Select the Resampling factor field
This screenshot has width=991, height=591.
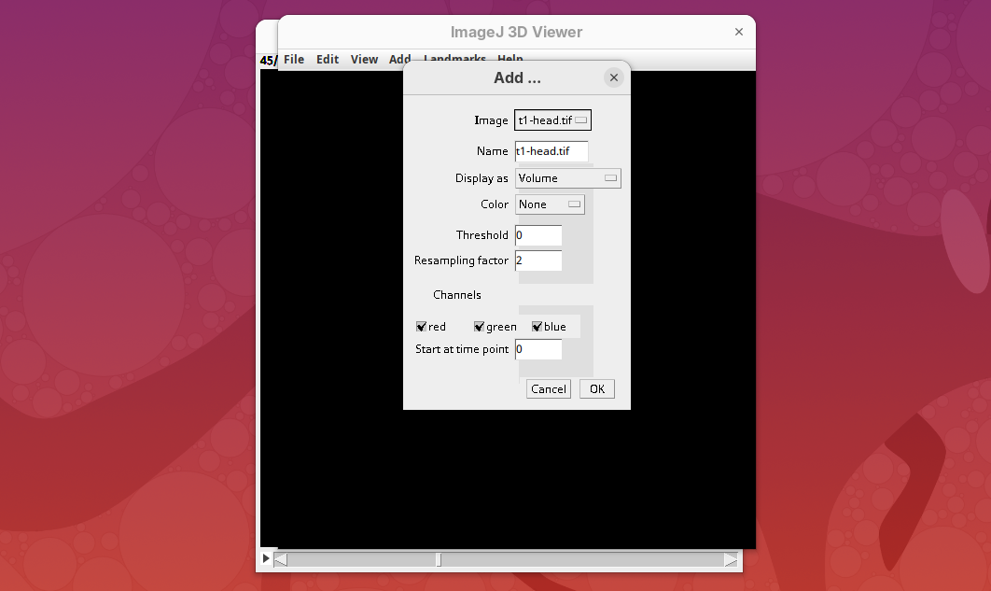coord(538,260)
